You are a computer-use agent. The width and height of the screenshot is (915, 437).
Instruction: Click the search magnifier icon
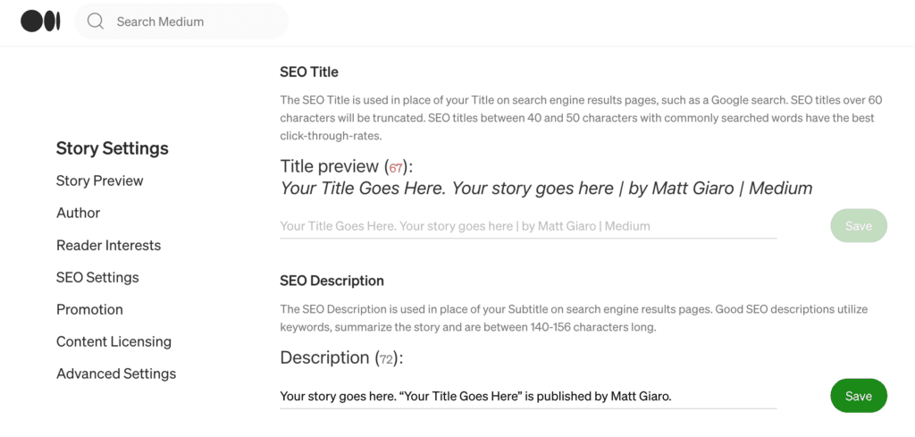click(95, 21)
